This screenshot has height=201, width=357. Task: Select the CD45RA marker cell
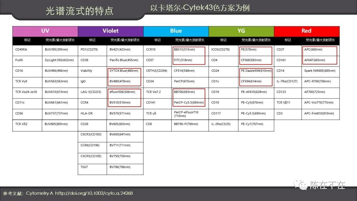21,50
